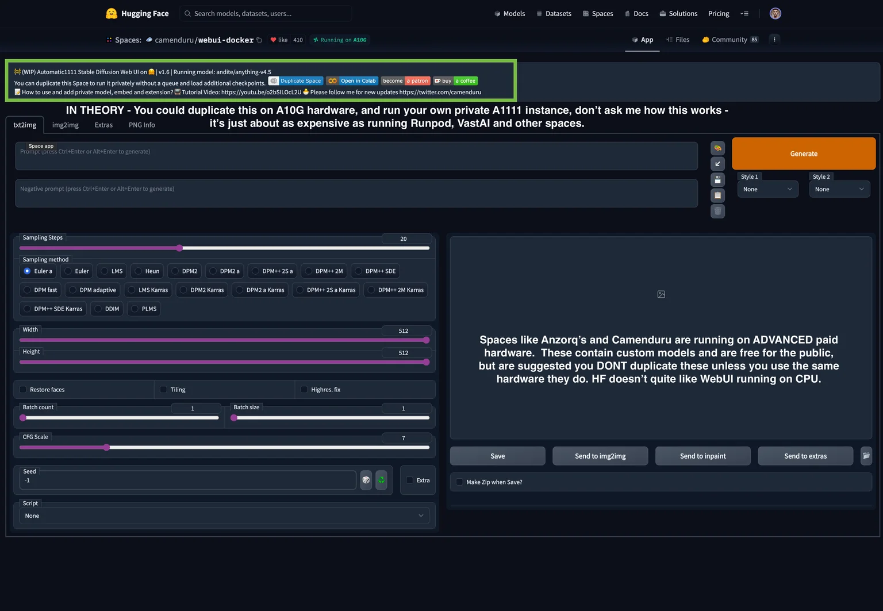Toggle the Extra seed checkbox
Screen dimensions: 883x611
(409, 481)
